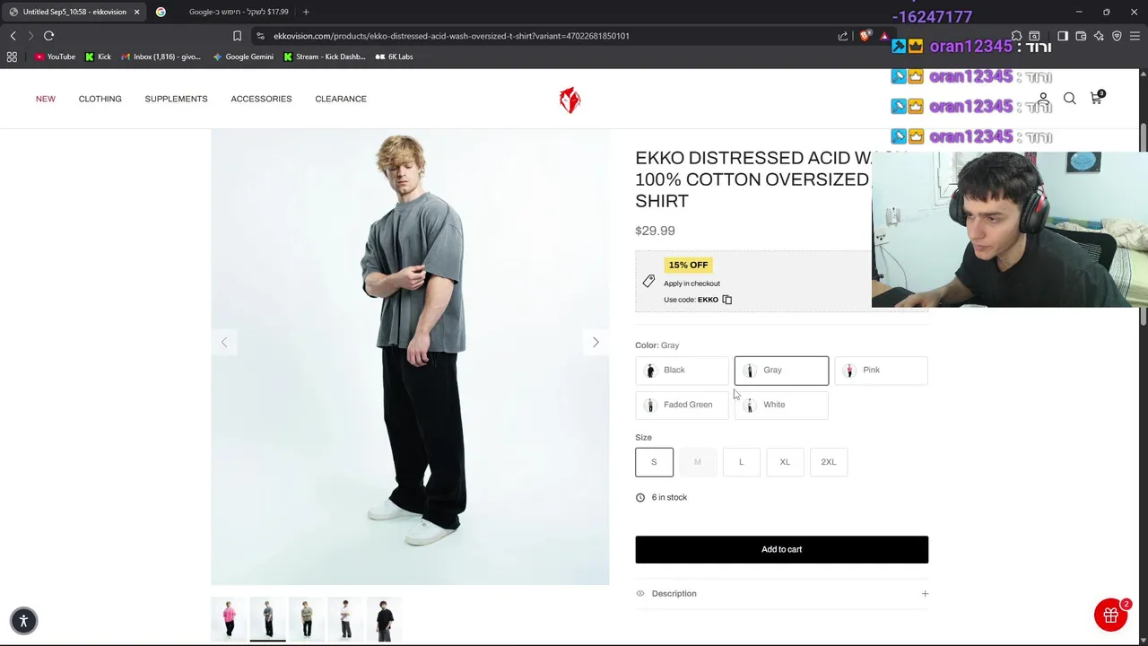The width and height of the screenshot is (1148, 646).
Task: Open the CLEARANCE menu
Action: point(341,99)
